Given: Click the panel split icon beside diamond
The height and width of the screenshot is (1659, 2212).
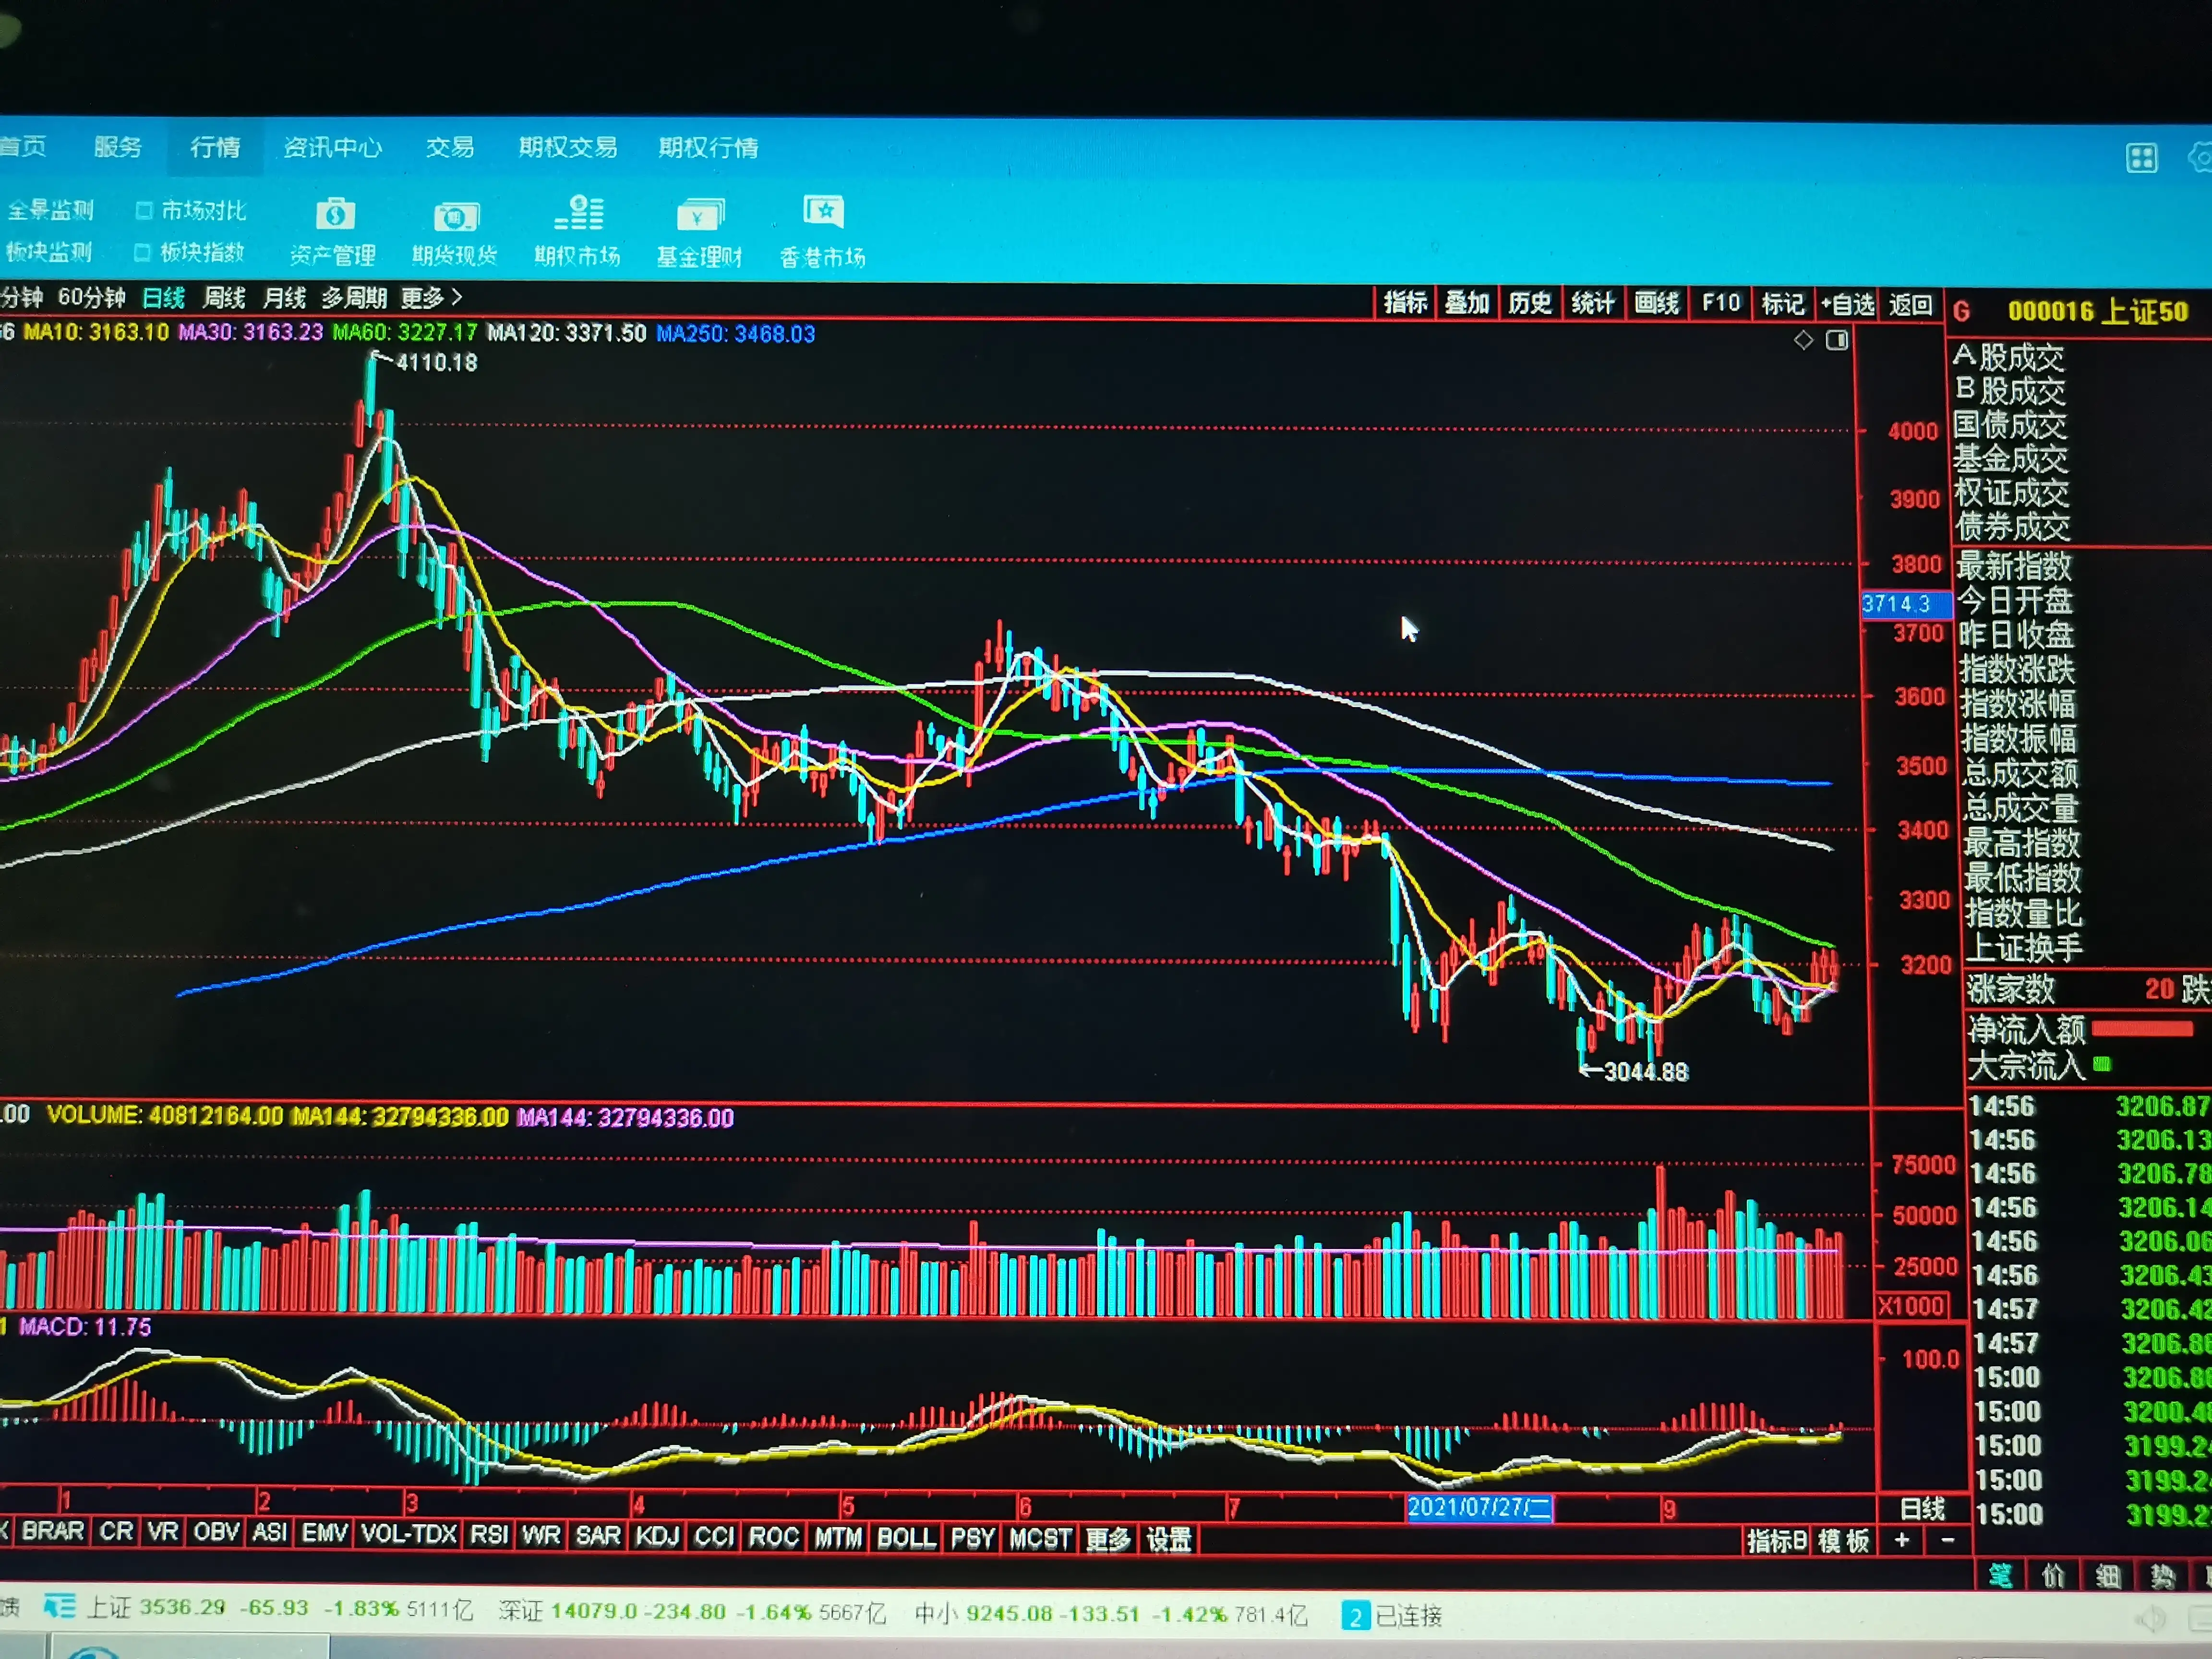Looking at the screenshot, I should click(1837, 341).
